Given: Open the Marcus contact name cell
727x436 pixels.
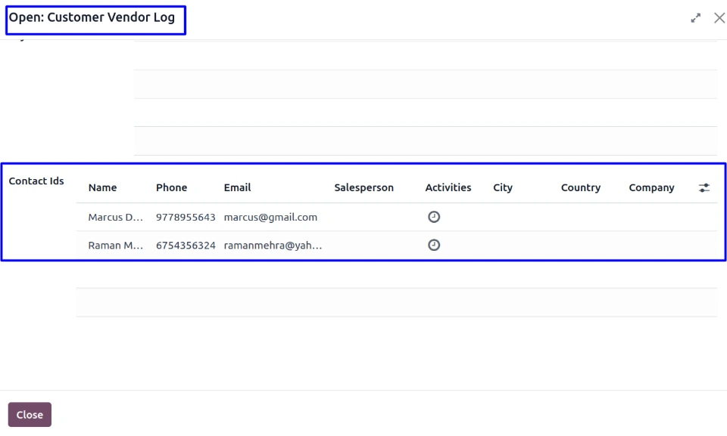Looking at the screenshot, I should [x=115, y=218].
